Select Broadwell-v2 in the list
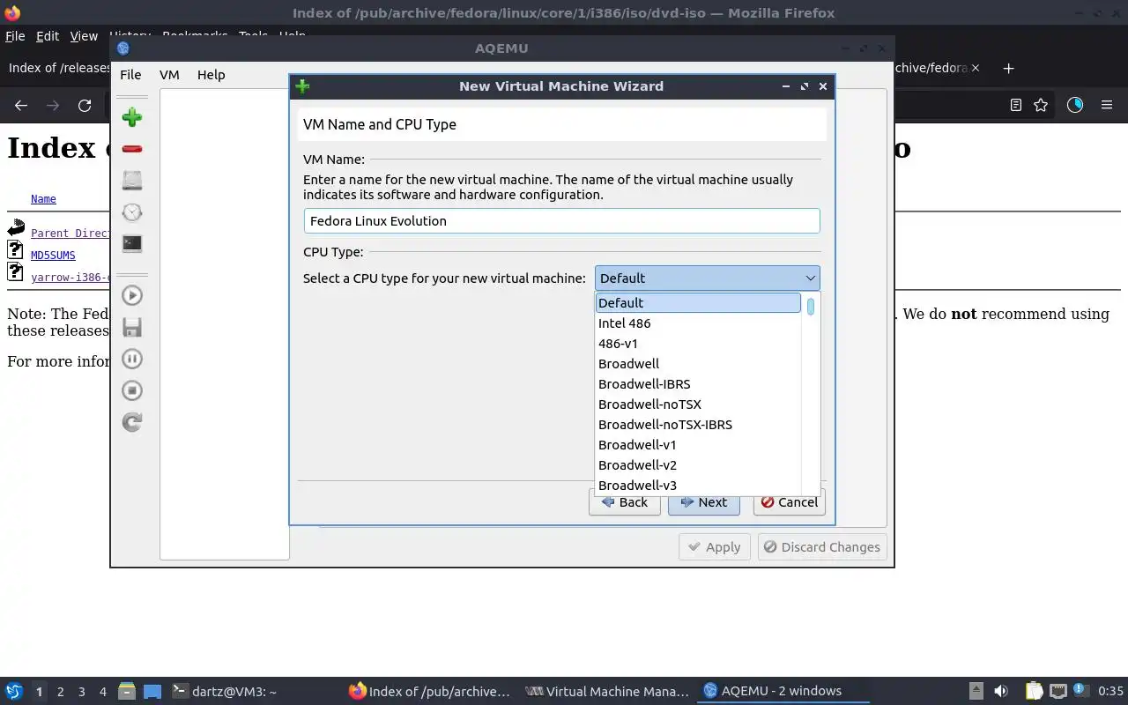Viewport: 1128px width, 705px height. (698, 464)
